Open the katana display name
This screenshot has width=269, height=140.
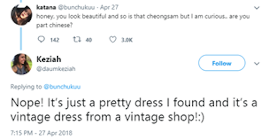tap(46, 7)
